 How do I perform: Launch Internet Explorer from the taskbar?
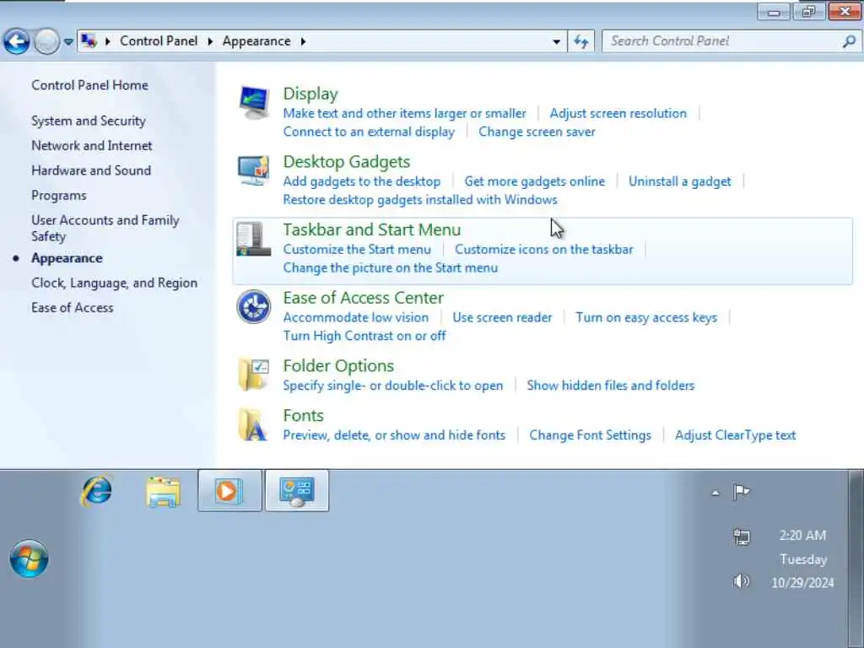point(97,490)
